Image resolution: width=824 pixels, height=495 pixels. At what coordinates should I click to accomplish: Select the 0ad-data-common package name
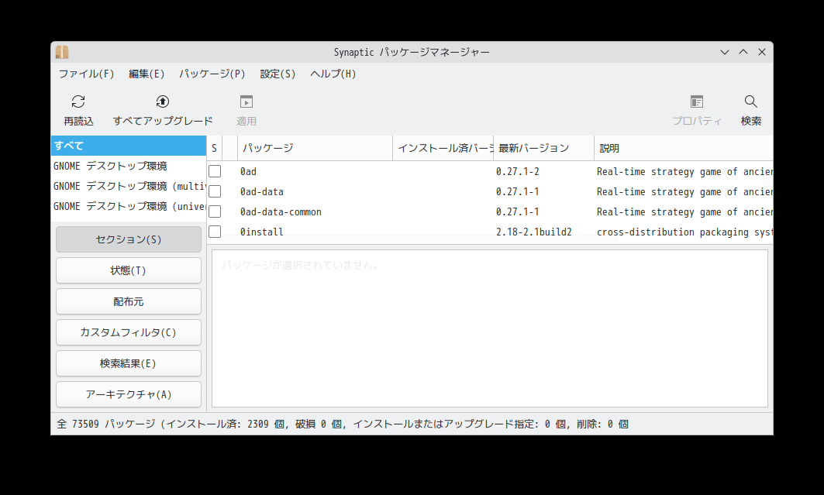281,211
